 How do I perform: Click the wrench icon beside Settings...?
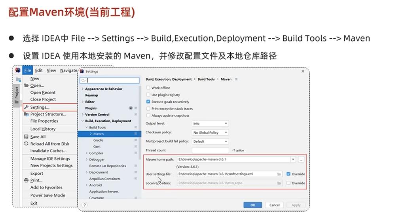coord(26,107)
